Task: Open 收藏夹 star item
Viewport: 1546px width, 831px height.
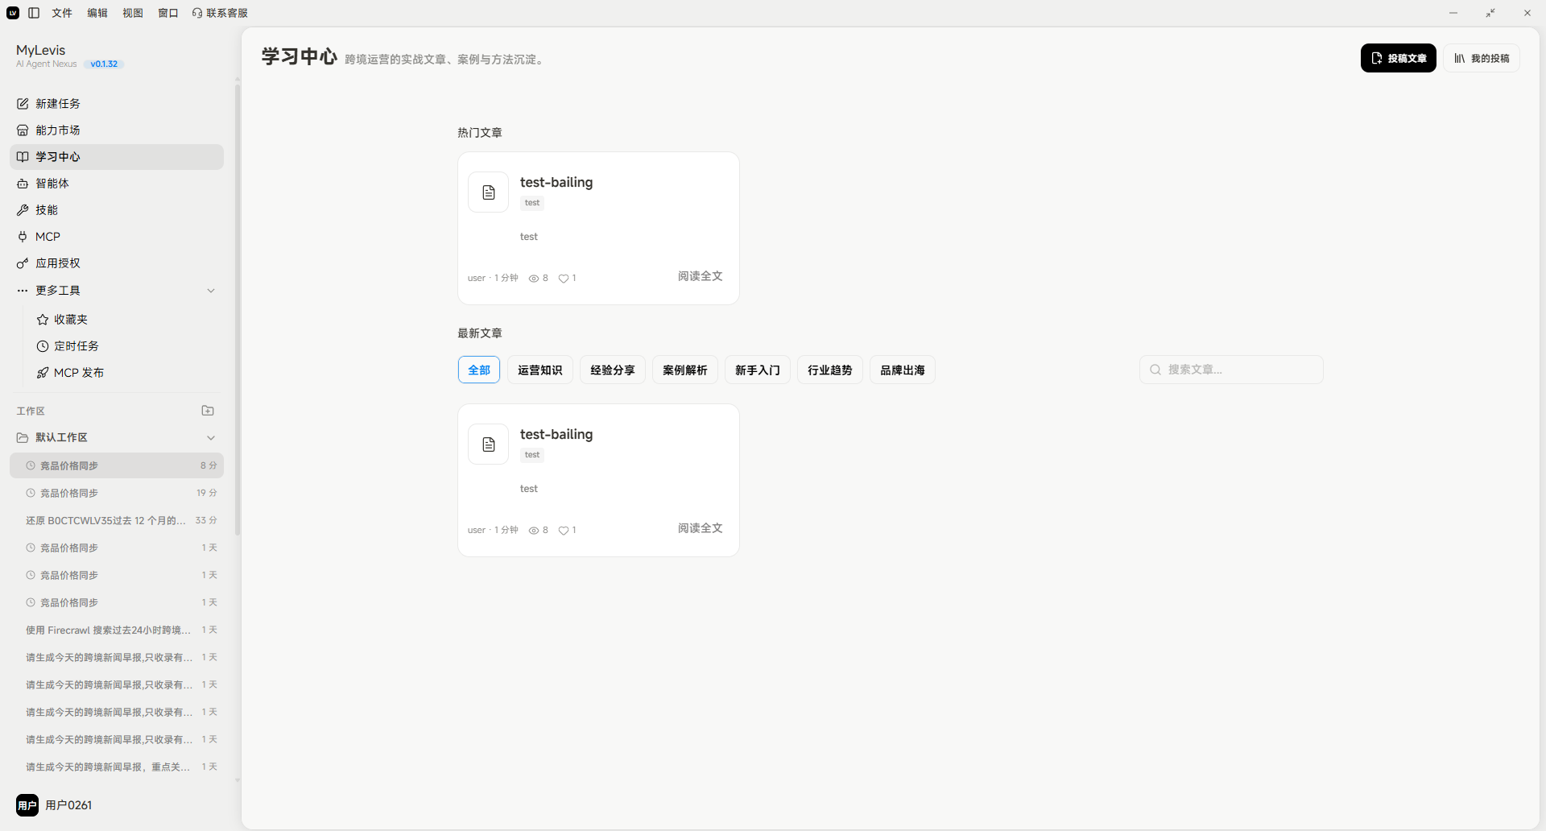Action: (x=126, y=320)
